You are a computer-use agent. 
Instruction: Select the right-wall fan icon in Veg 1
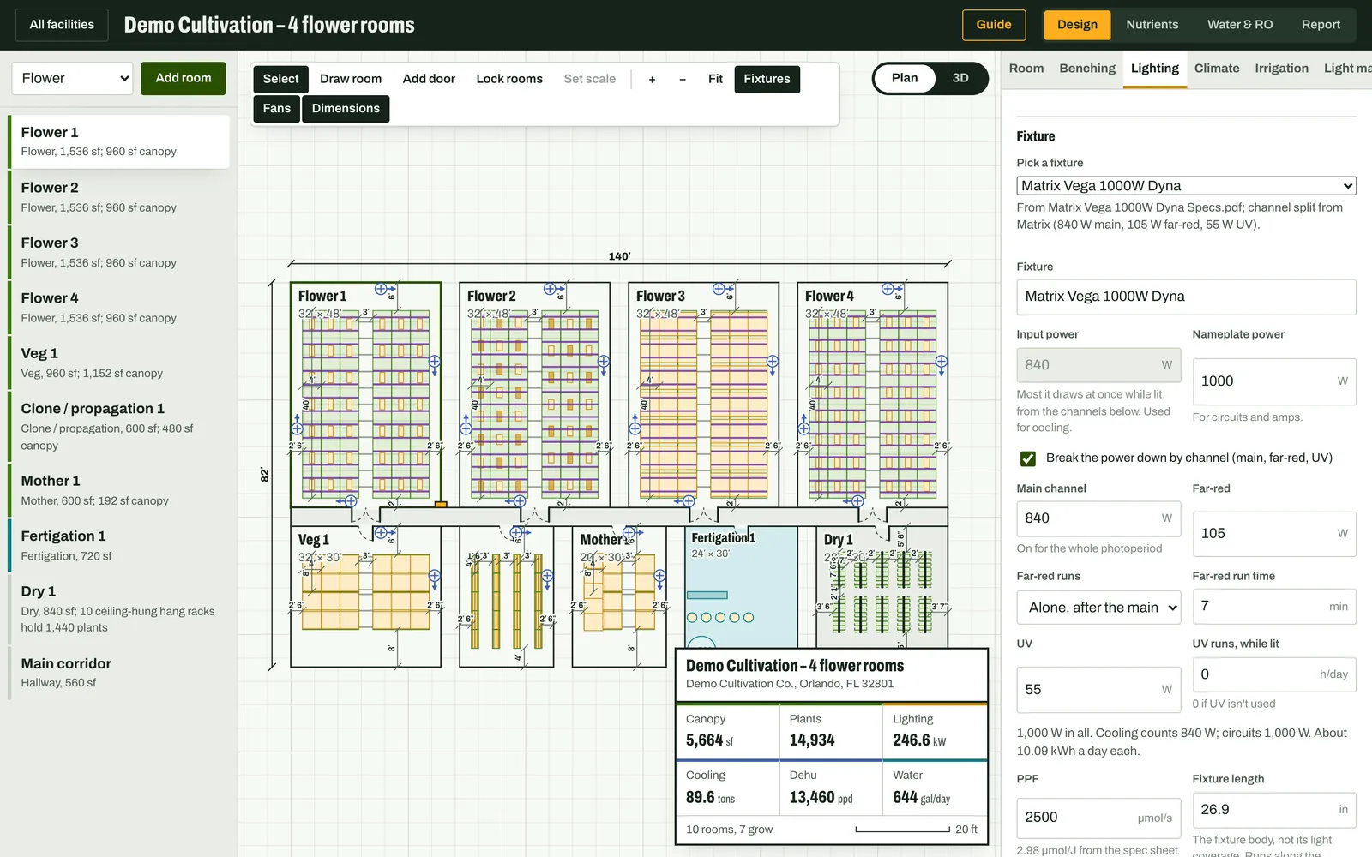[435, 576]
